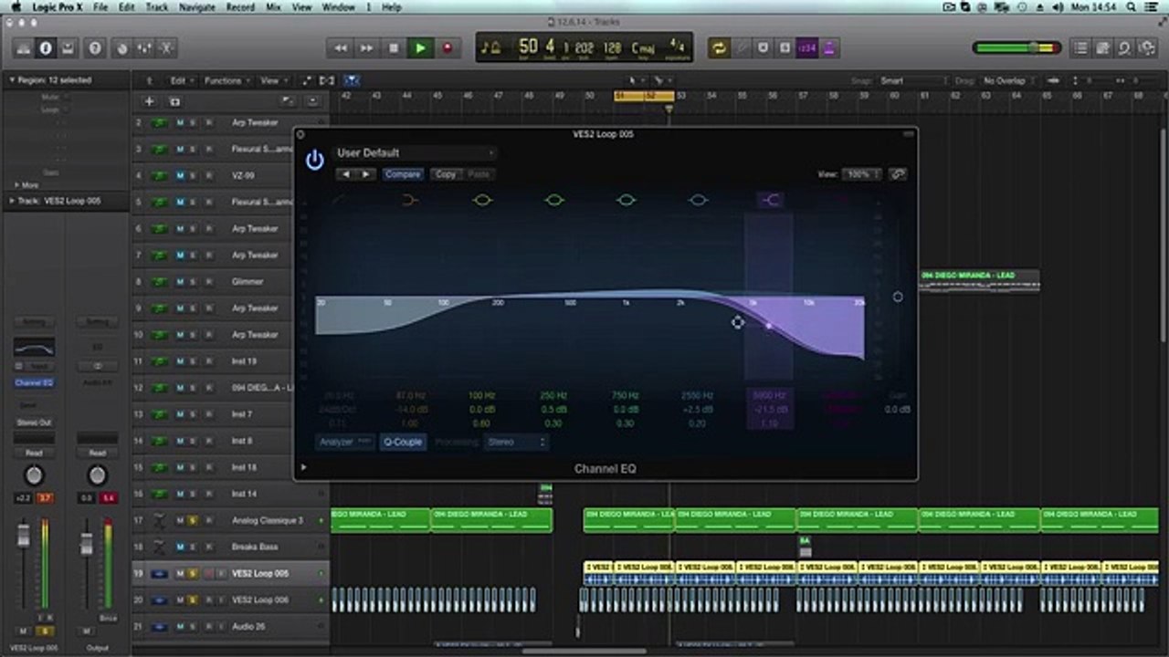Click the duplicate track icon

174,101
